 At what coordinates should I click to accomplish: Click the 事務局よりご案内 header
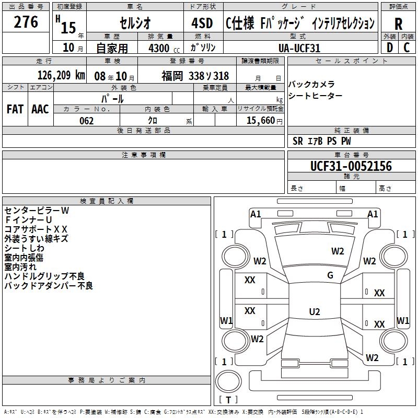point(107,380)
